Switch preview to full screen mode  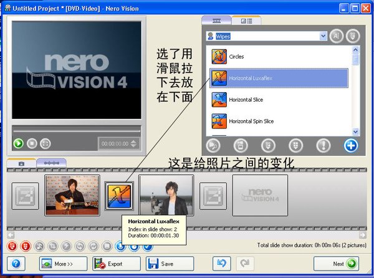pyautogui.click(x=46, y=143)
